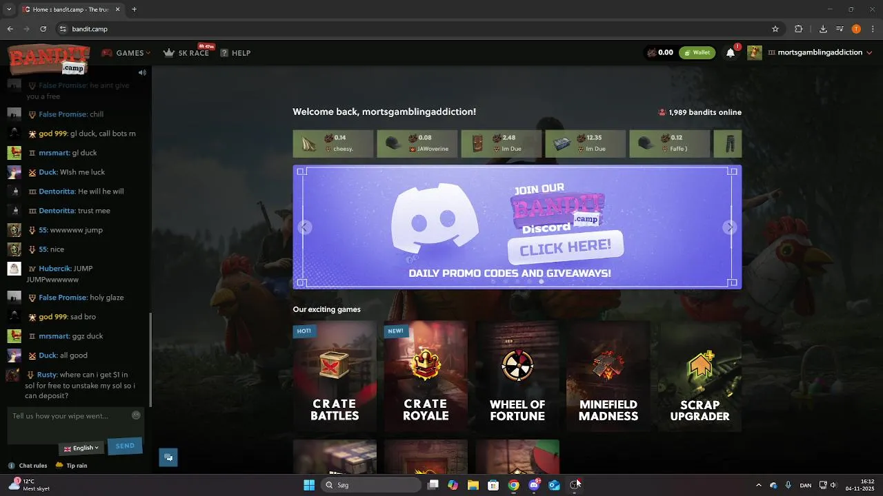Screen dimensions: 883x496
Task: Click the 0.00 scrap balance display
Action: pyautogui.click(x=659, y=52)
